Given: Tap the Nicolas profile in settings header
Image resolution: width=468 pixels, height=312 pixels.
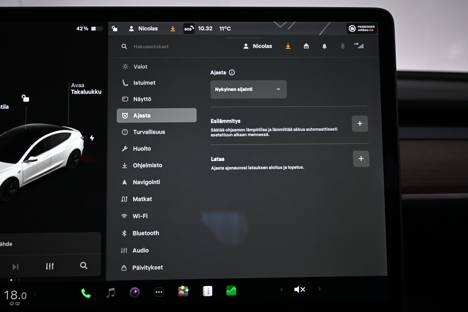Looking at the screenshot, I should pos(258,46).
